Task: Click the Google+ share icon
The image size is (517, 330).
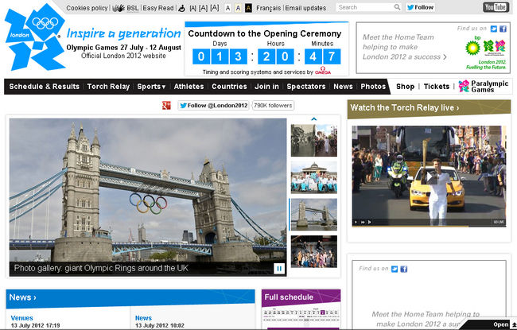Action: click(166, 105)
